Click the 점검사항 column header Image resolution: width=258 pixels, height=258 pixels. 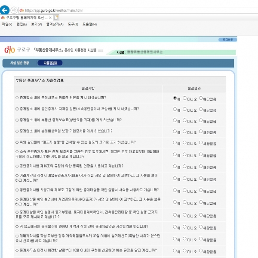click(88, 88)
